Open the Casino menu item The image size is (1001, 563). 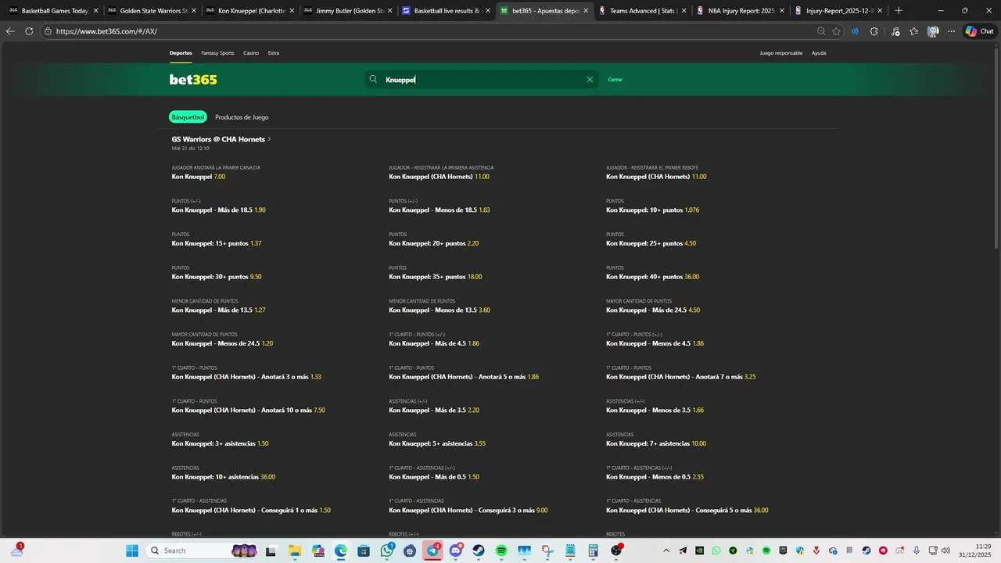tap(251, 53)
